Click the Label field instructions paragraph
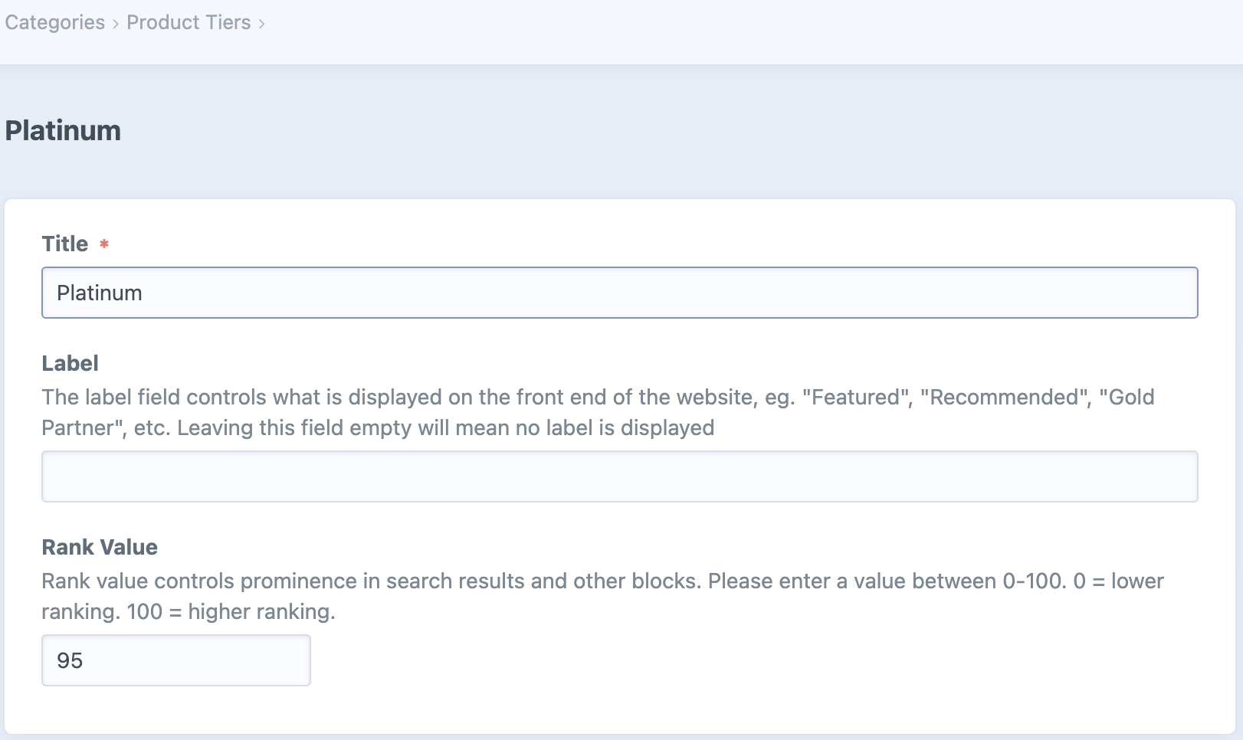The width and height of the screenshot is (1243, 740). point(598,412)
